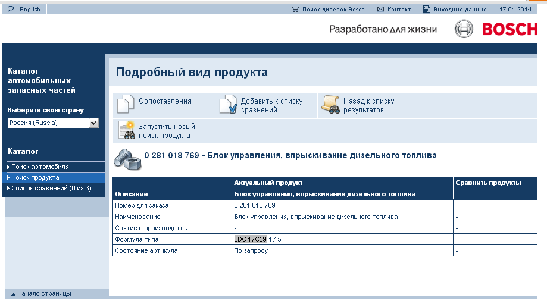Click the Актуальный продукт column header
The height and width of the screenshot is (301, 547).
(x=268, y=183)
